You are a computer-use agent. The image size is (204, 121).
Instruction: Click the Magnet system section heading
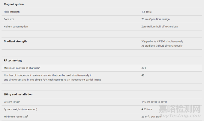click(14, 4)
